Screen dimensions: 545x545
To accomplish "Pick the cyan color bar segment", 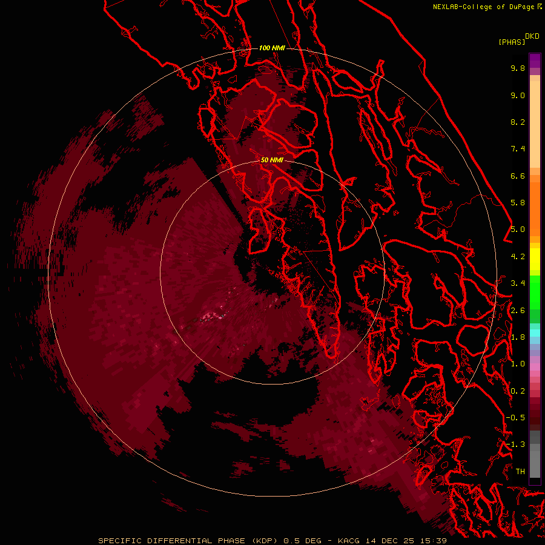I will [535, 333].
